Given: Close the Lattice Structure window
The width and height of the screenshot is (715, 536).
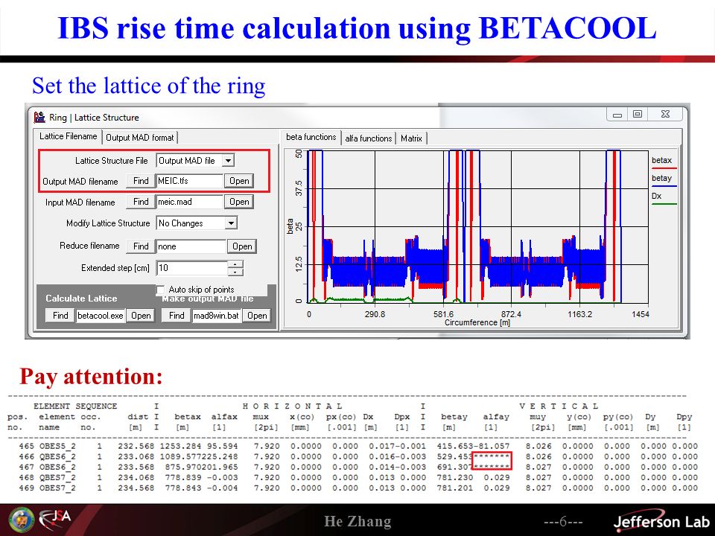Looking at the screenshot, I should point(665,115).
